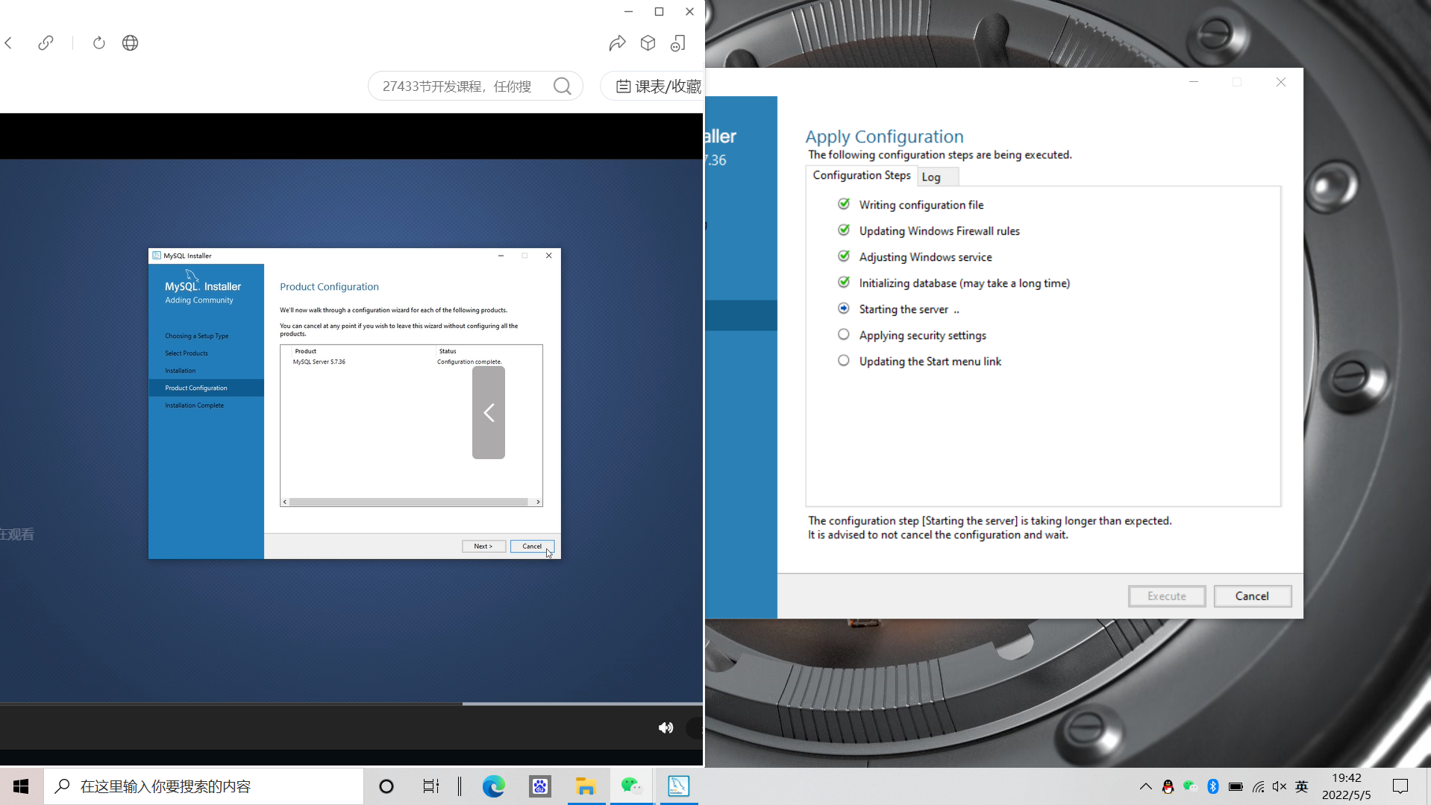Click the green check beside Adjusting Windows service

(x=844, y=256)
